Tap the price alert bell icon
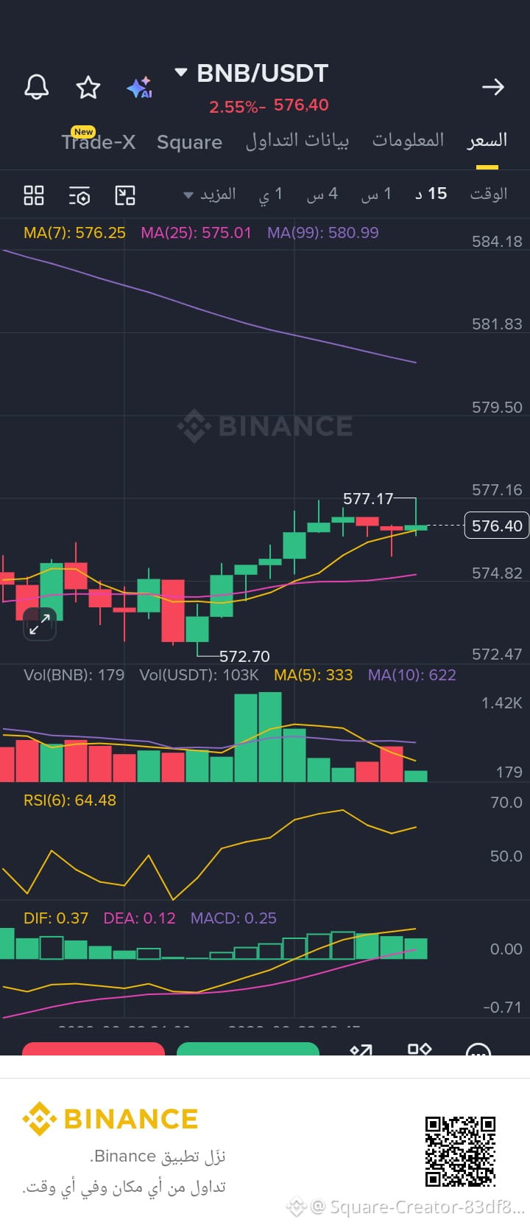This screenshot has height=1225, width=530. coord(37,87)
